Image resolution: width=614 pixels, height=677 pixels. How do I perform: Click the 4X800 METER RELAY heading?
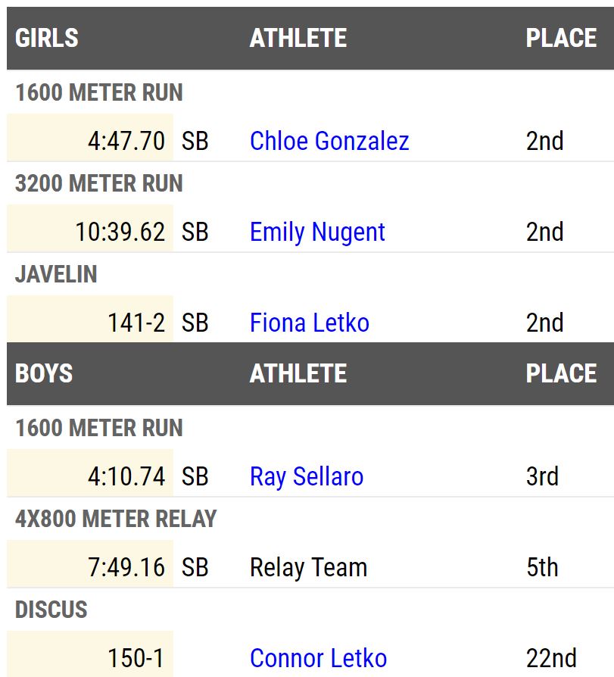tap(116, 519)
